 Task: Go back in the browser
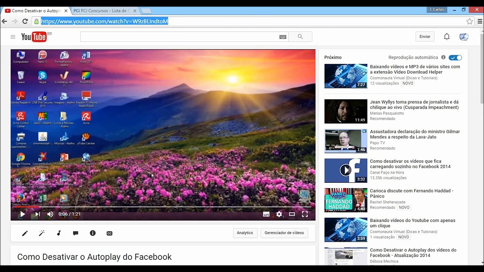click(x=5, y=21)
